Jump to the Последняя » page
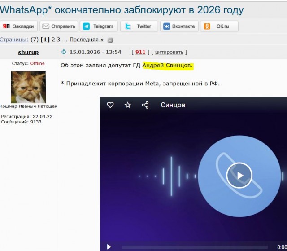Screen dimensions: 287x251 click(x=87, y=40)
